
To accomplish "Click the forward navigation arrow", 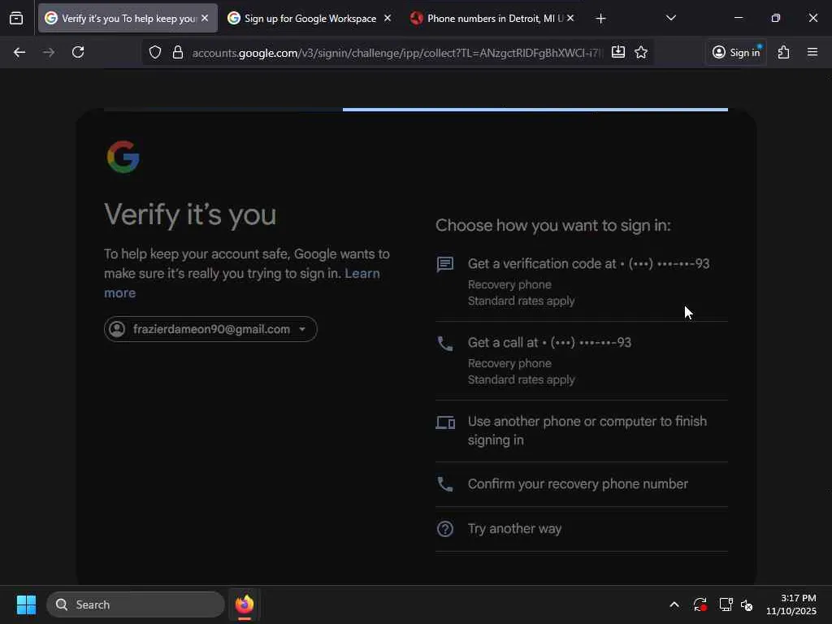I will pos(49,52).
